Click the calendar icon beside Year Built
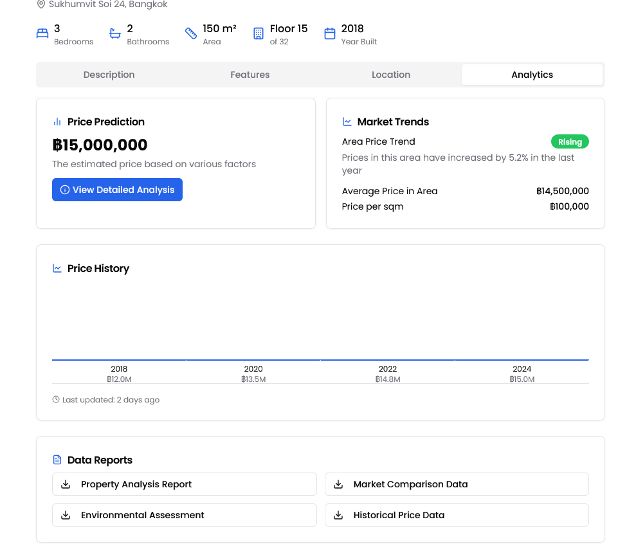The height and width of the screenshot is (560, 618). click(330, 34)
